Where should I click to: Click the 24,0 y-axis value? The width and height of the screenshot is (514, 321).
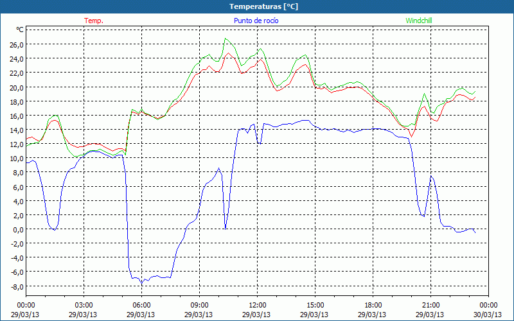[x=17, y=59]
